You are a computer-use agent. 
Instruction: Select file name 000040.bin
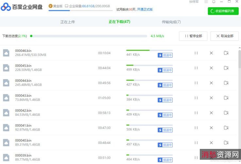coord(23,140)
